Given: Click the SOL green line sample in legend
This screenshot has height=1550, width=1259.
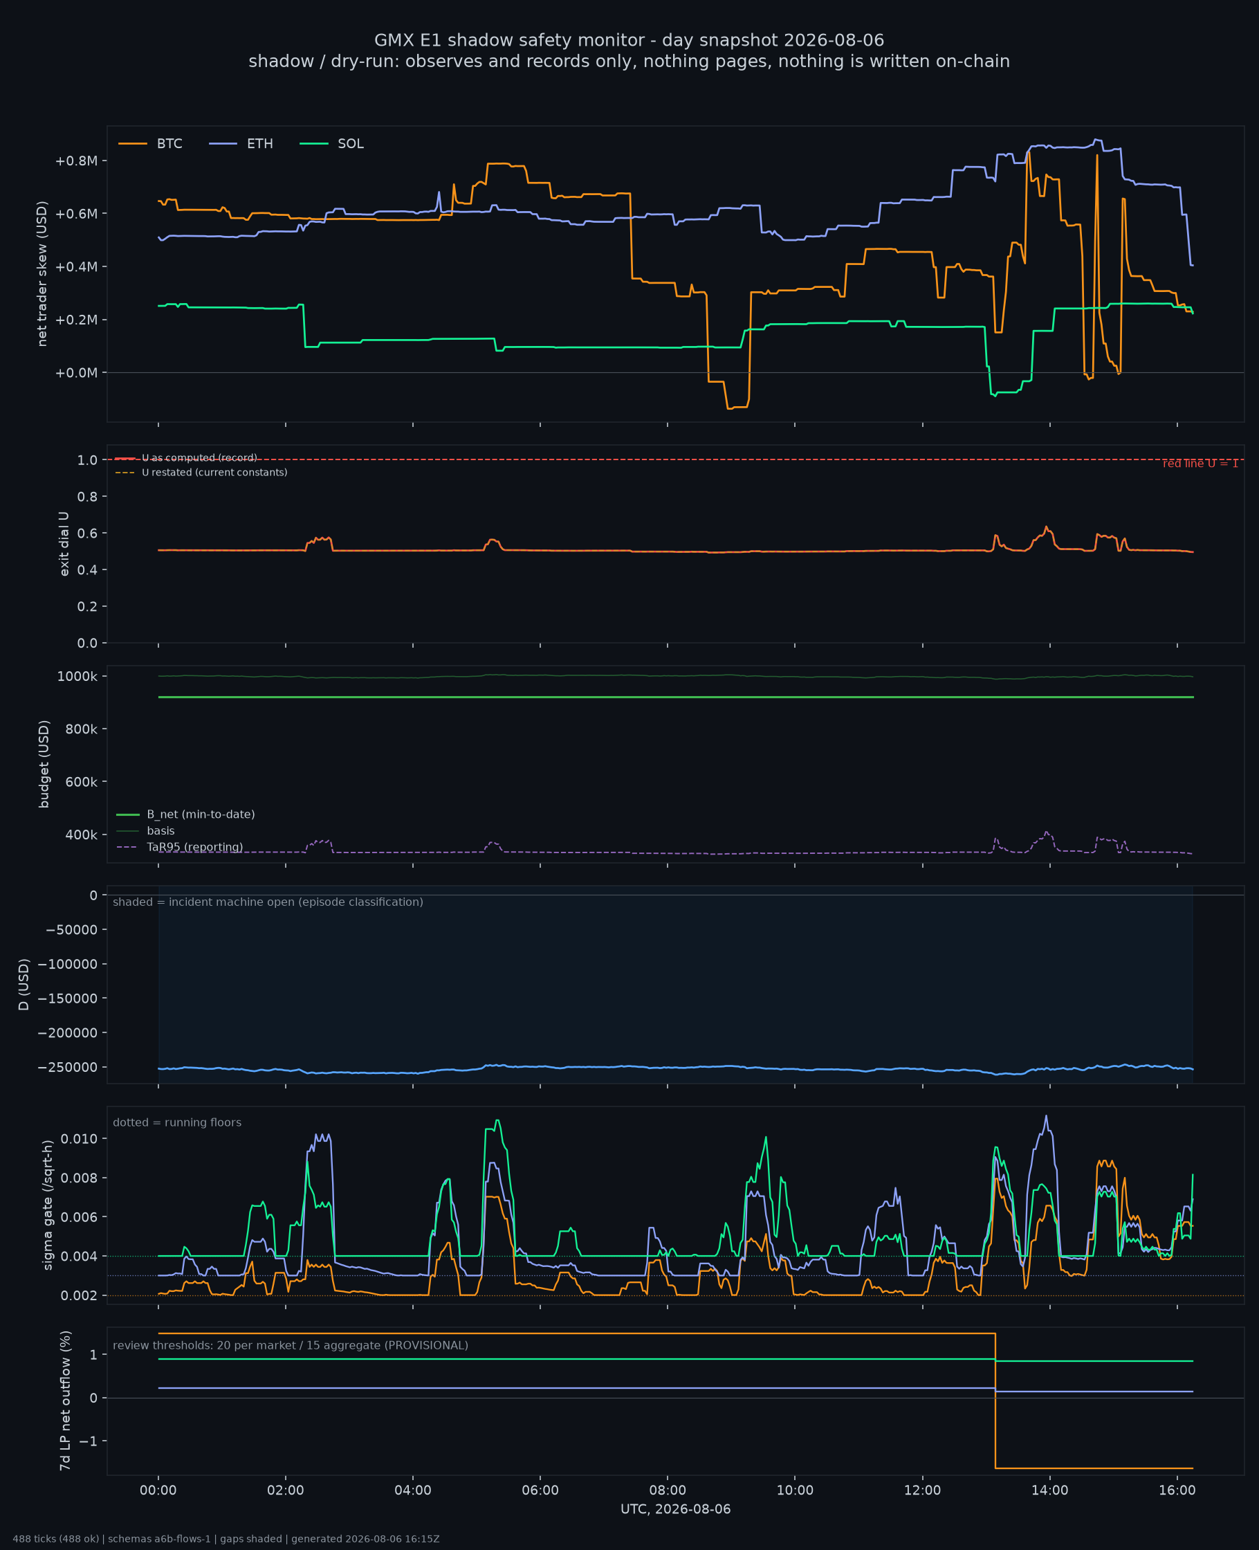Looking at the screenshot, I should click(x=314, y=144).
